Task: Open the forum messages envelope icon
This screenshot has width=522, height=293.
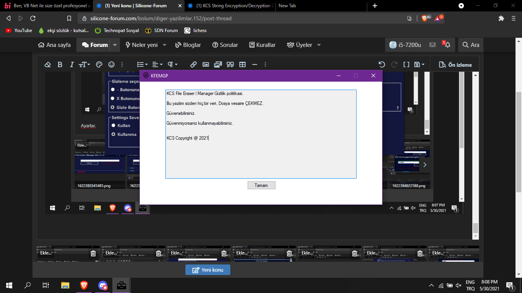Action: [x=433, y=45]
